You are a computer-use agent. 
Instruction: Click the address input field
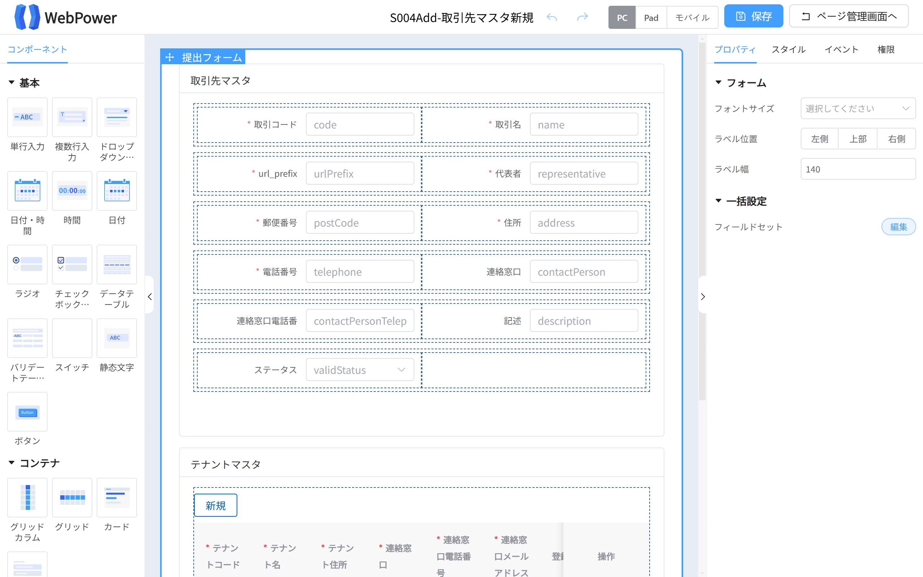click(584, 223)
